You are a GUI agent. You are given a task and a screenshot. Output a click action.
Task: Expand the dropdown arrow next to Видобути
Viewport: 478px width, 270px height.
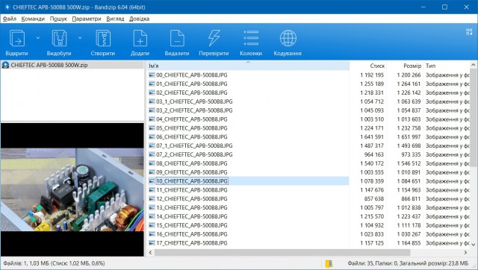80,38
